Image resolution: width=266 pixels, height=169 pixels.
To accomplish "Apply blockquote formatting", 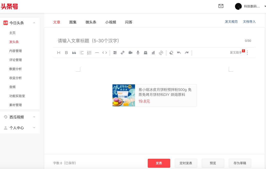I will [x=74, y=53].
